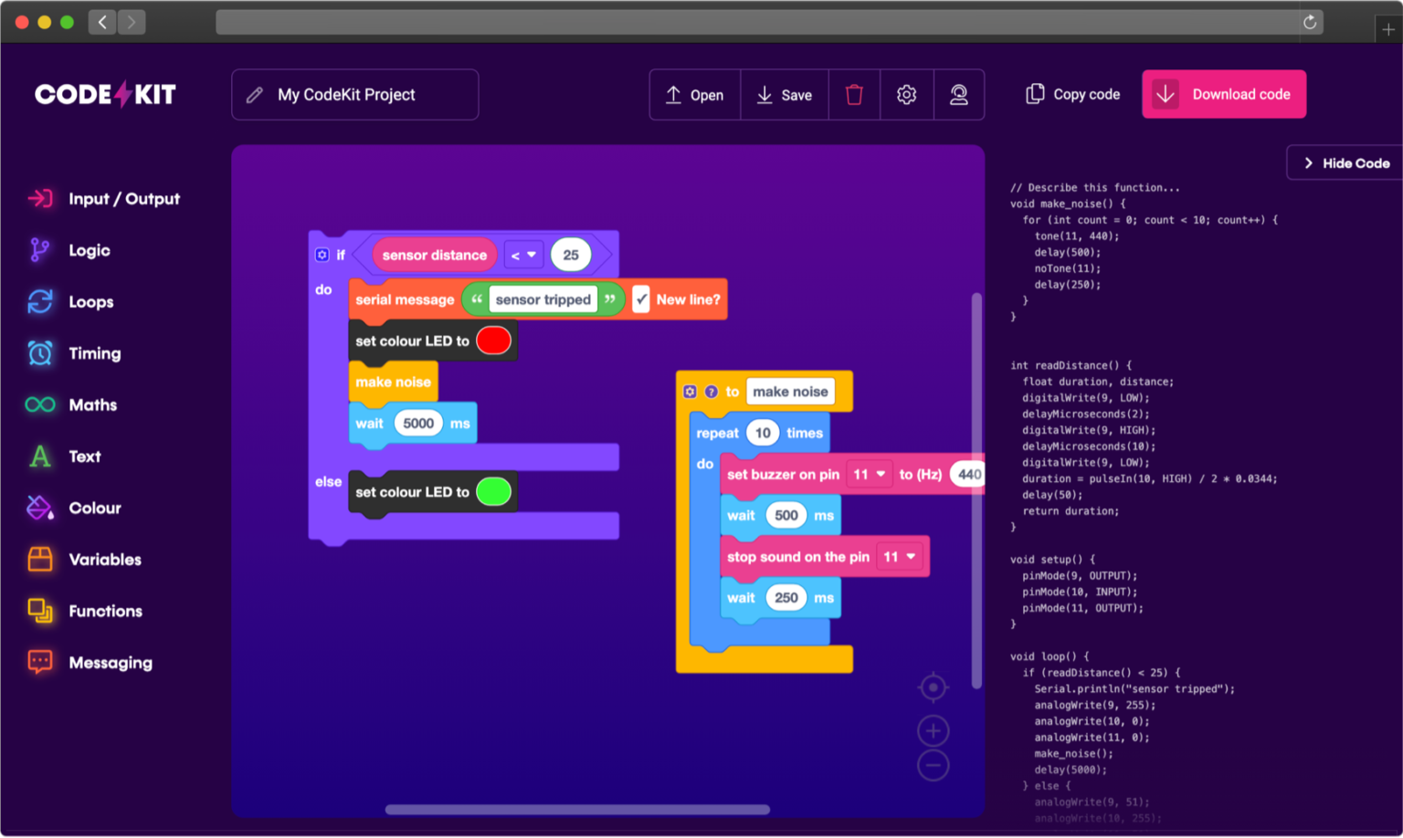This screenshot has height=838, width=1403.
Task: Select the Timing category
Action: click(x=94, y=353)
